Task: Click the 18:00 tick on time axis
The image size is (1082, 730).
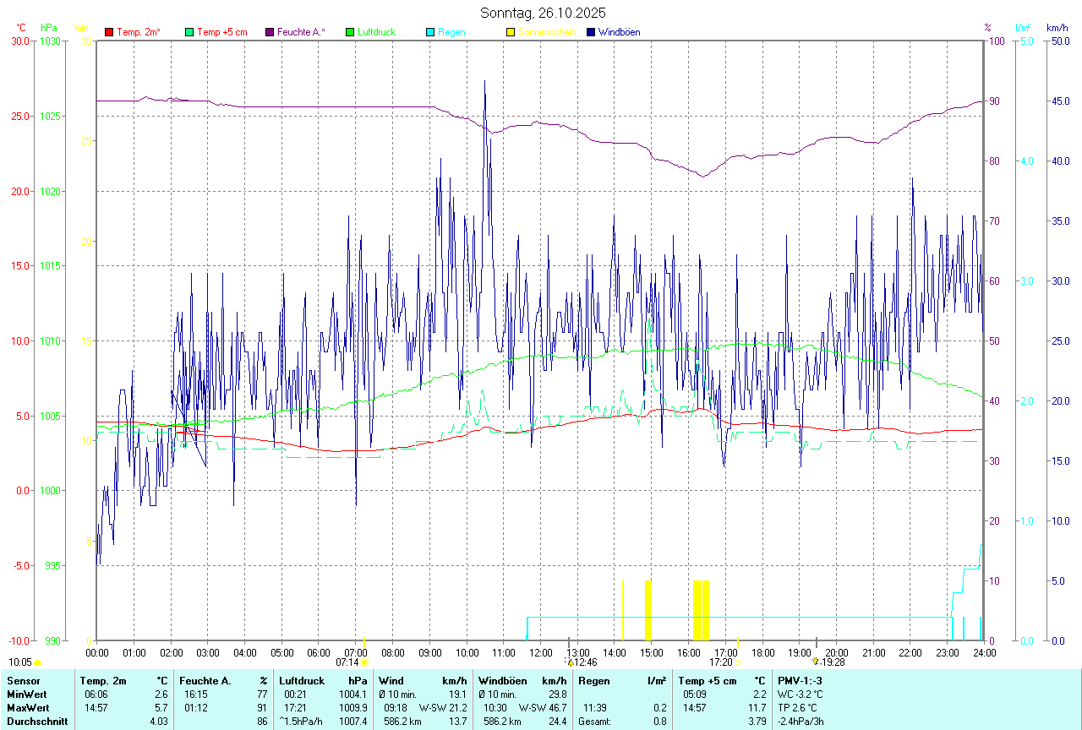Action: click(x=762, y=652)
